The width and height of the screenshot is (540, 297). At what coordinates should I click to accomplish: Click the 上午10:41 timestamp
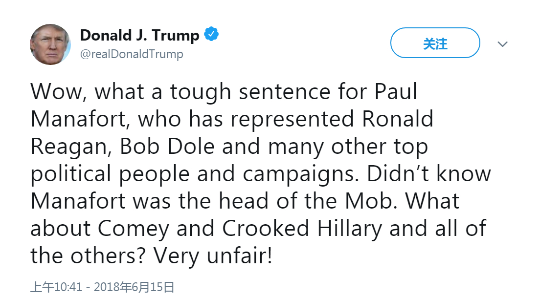tap(56, 287)
